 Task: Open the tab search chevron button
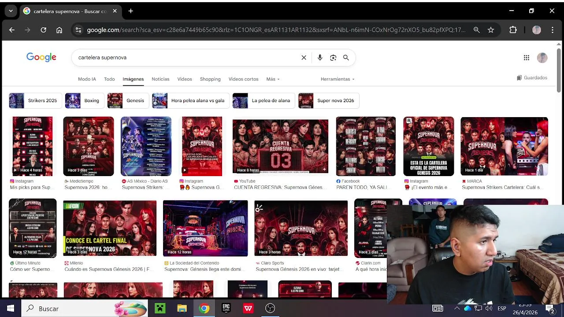[x=11, y=11]
